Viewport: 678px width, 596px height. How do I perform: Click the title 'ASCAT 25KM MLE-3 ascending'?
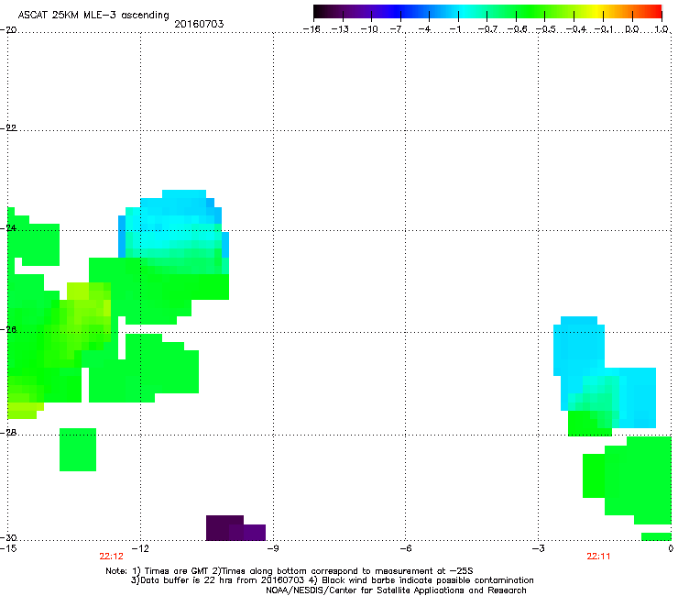coord(93,15)
